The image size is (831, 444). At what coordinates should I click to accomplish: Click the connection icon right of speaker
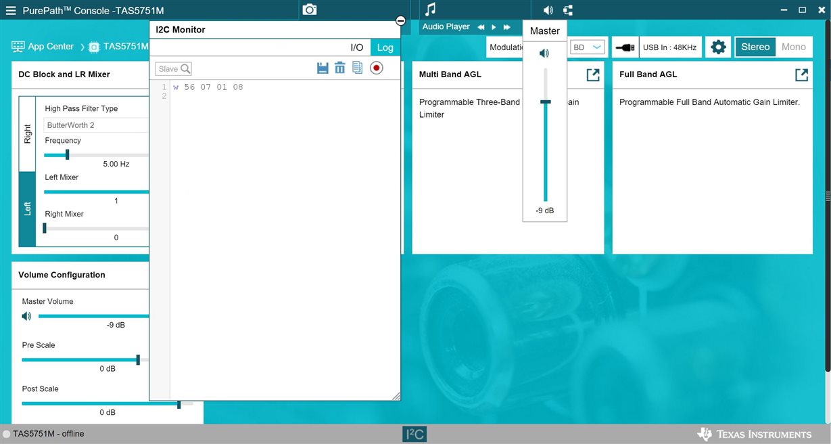[567, 10]
